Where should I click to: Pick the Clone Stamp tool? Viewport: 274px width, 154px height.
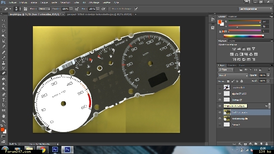coord(3,62)
